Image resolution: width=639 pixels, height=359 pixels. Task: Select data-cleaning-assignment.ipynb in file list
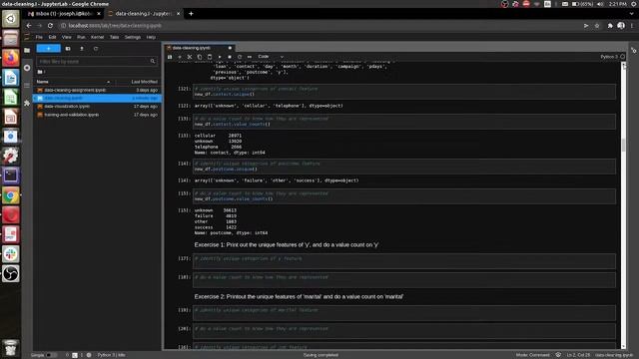[97, 90]
